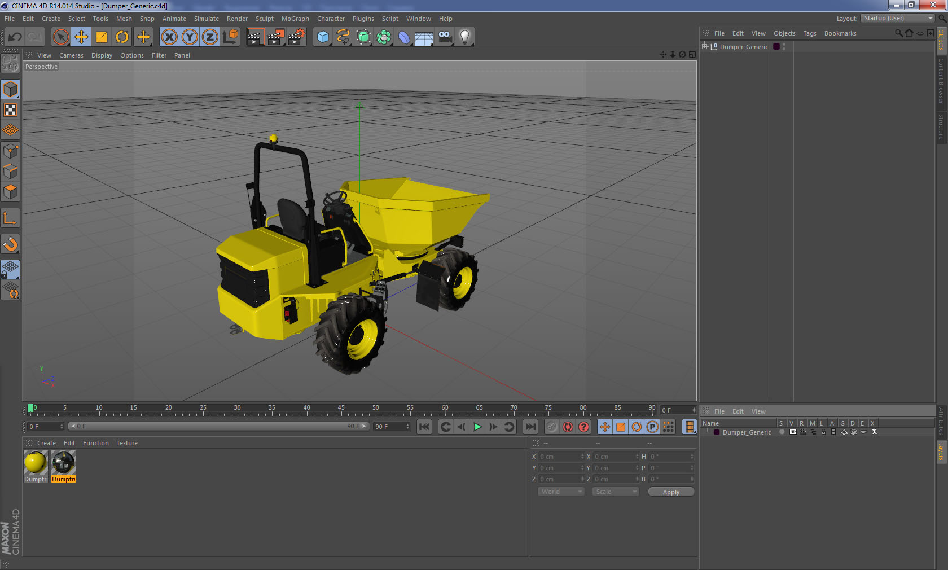Open Edit Render Settings icon
The width and height of the screenshot is (948, 570).
tap(296, 37)
